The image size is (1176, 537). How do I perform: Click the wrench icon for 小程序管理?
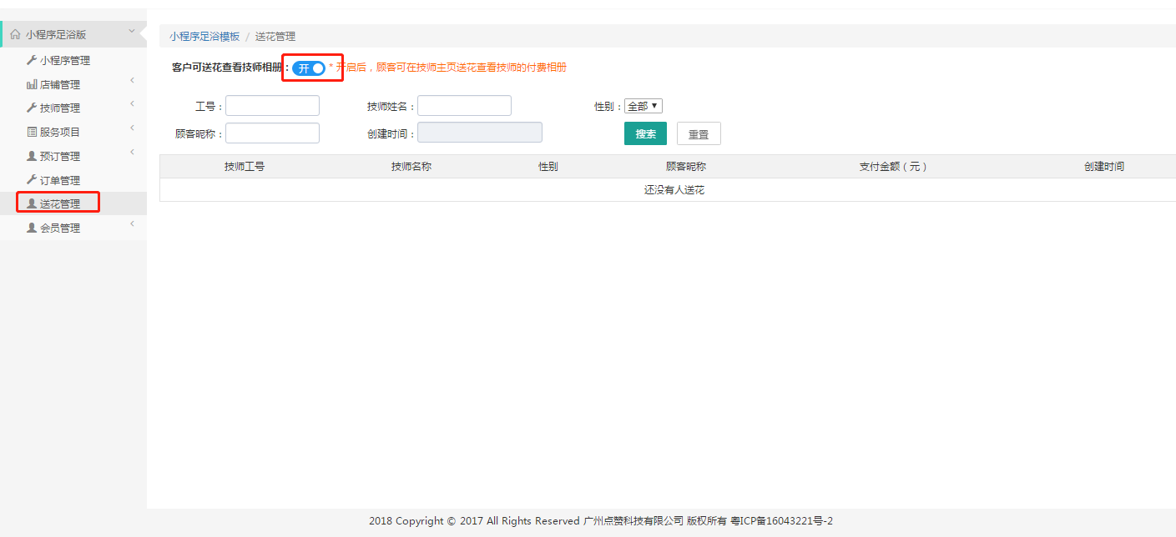pyautogui.click(x=32, y=60)
